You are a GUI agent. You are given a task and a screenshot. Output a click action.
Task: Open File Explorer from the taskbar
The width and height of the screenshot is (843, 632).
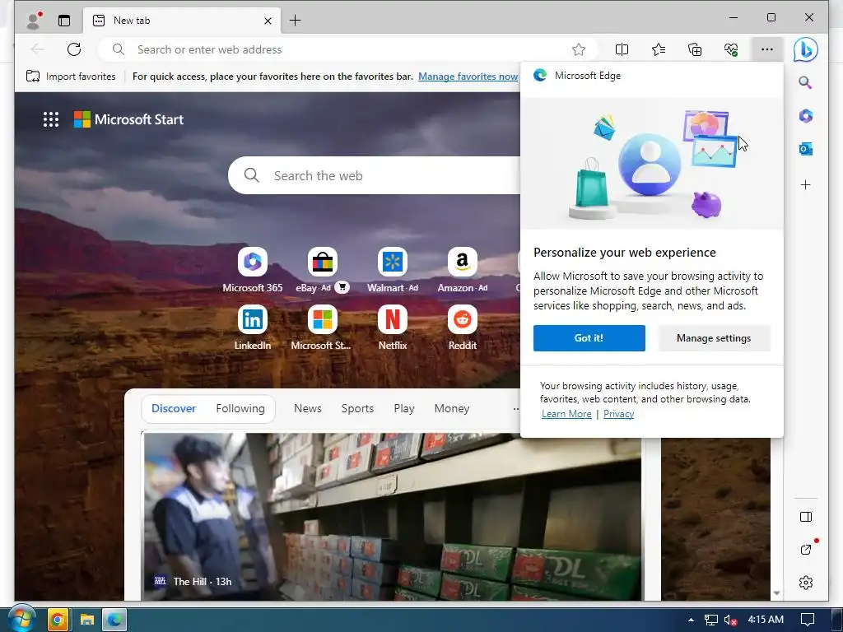click(x=86, y=620)
